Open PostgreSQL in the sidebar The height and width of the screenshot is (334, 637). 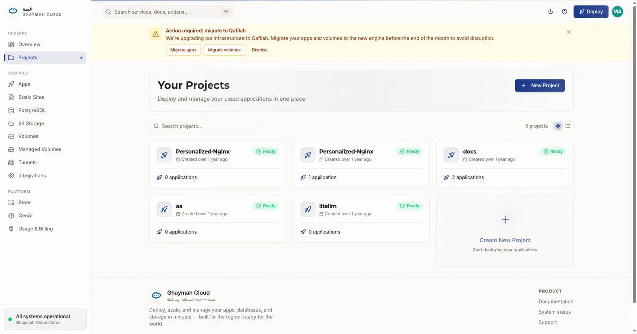(45, 110)
